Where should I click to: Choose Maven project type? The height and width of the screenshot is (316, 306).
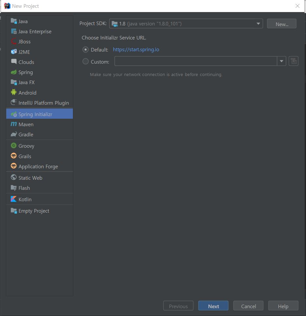coord(40,124)
